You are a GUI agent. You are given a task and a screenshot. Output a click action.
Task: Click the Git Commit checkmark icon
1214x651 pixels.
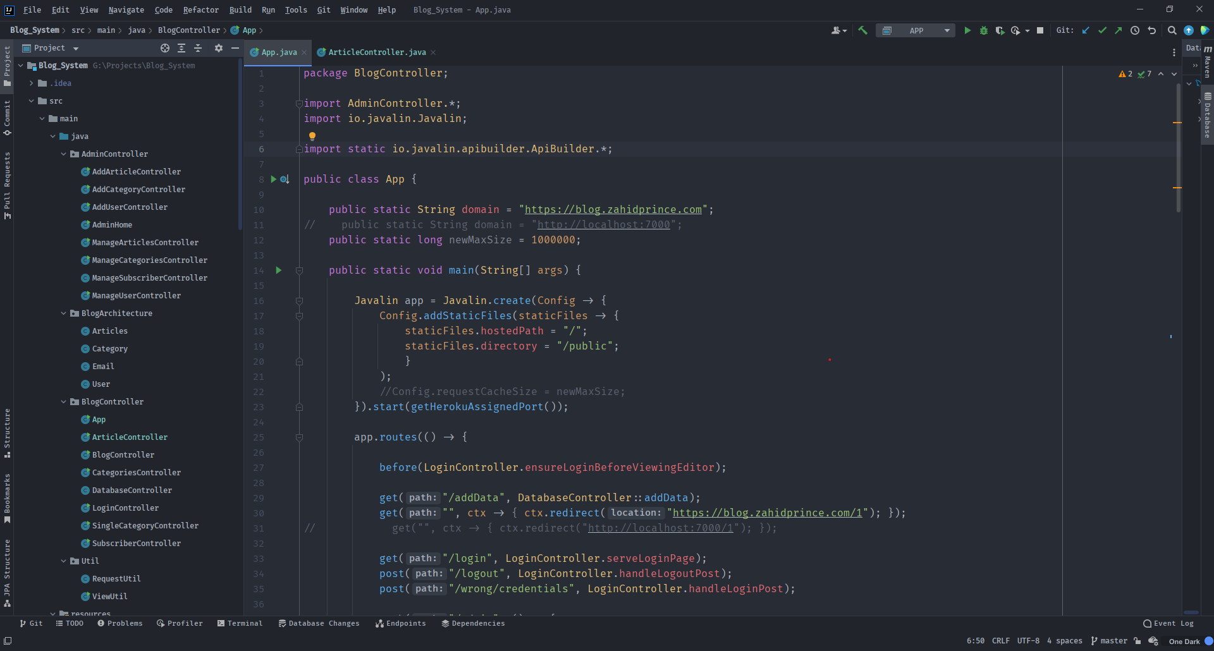point(1102,30)
